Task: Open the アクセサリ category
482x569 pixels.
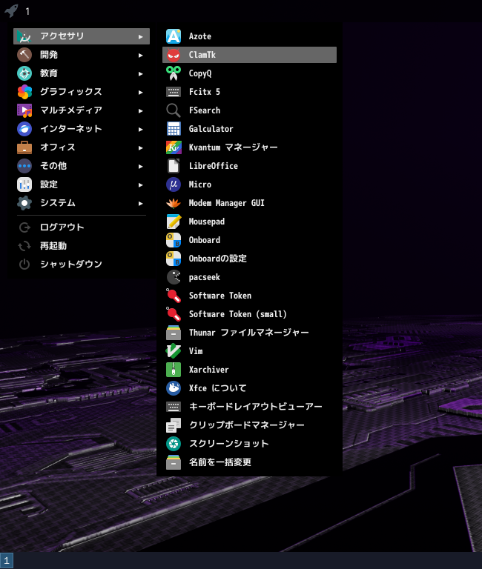Action: point(82,36)
